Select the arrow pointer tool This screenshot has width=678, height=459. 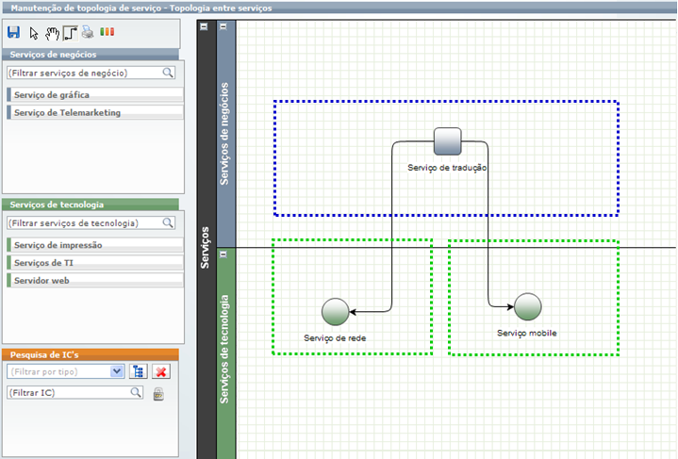(34, 33)
